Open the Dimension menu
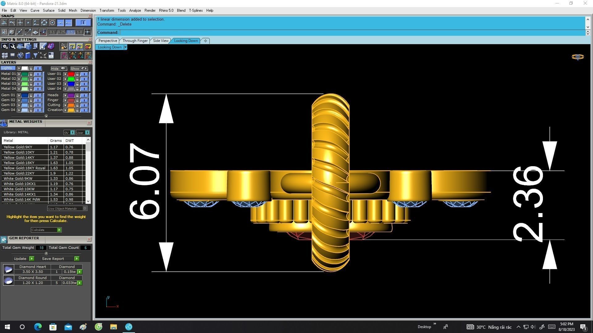Viewport: 593px width, 333px height. click(x=88, y=10)
